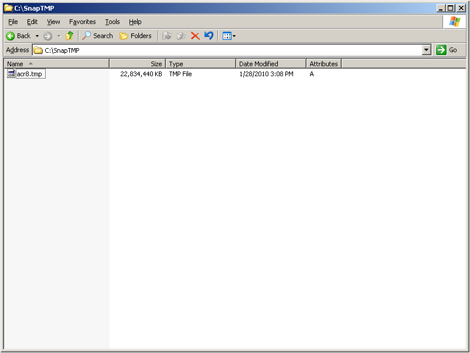Open the Search pane
This screenshot has height=353, width=470.
[x=98, y=36]
